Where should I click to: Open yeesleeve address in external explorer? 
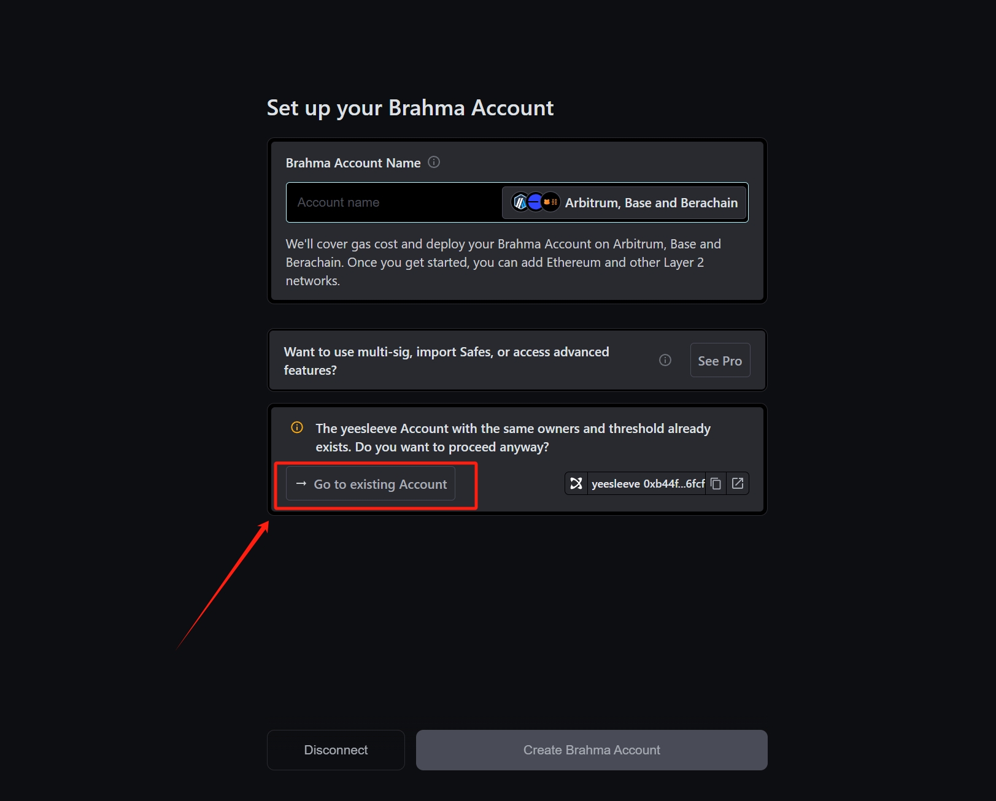pos(738,483)
